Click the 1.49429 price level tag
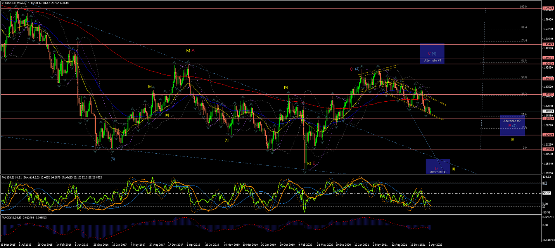 click(x=548, y=45)
